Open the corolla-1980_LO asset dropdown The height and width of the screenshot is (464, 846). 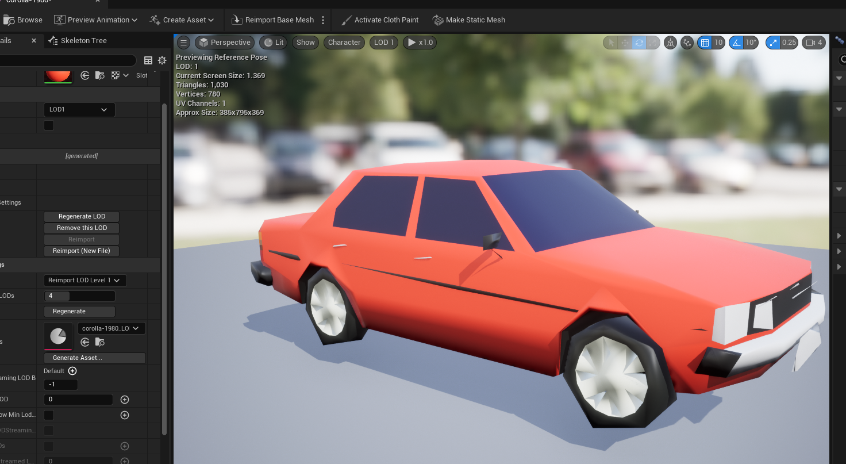point(111,328)
